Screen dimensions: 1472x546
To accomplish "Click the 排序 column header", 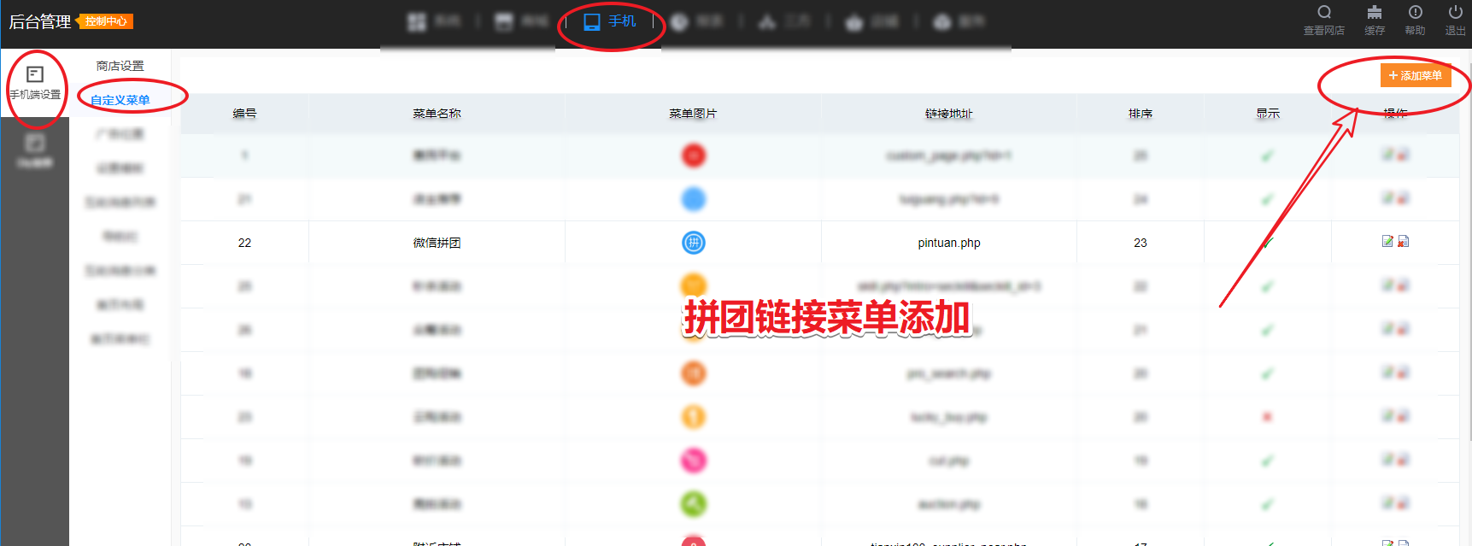I will (1141, 114).
